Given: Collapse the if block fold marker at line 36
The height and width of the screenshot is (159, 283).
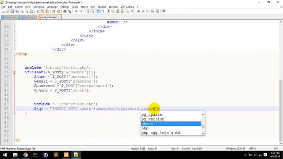Looking at the screenshot, I should (x=14, y=72).
